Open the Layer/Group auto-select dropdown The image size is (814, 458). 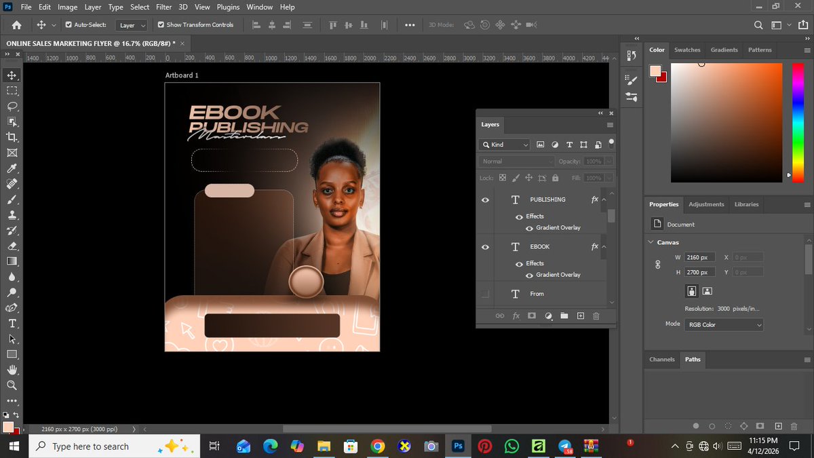click(132, 25)
